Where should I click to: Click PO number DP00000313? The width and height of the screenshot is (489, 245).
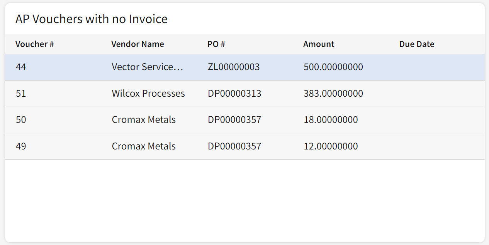point(234,94)
